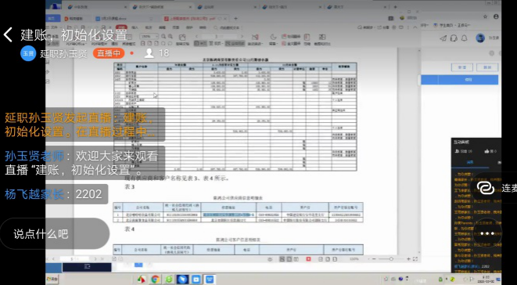Switch to the red PDF document tab

[195, 19]
